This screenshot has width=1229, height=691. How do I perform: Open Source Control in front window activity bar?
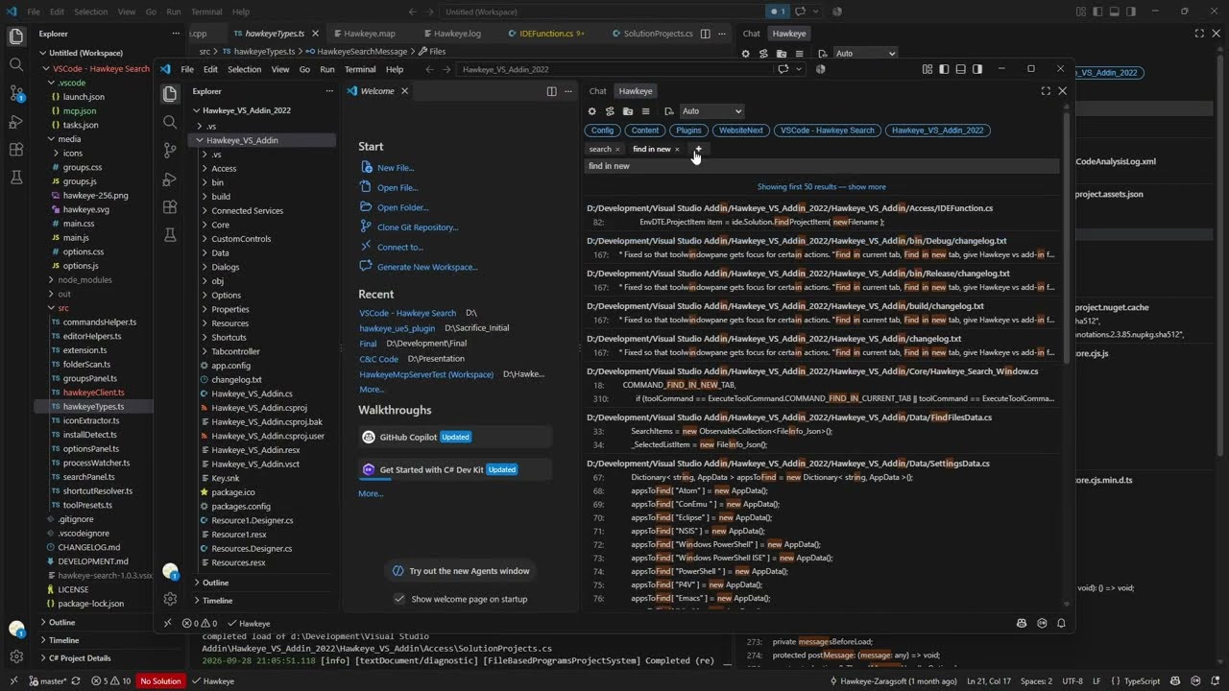(x=170, y=151)
